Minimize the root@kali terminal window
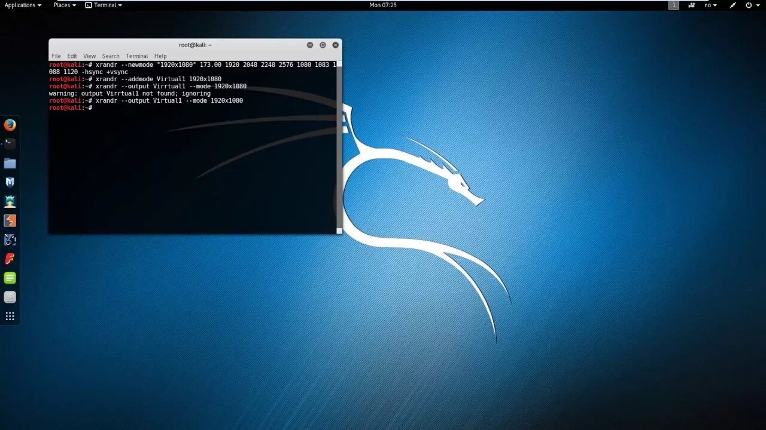Viewport: 766px width, 430px height. point(309,45)
